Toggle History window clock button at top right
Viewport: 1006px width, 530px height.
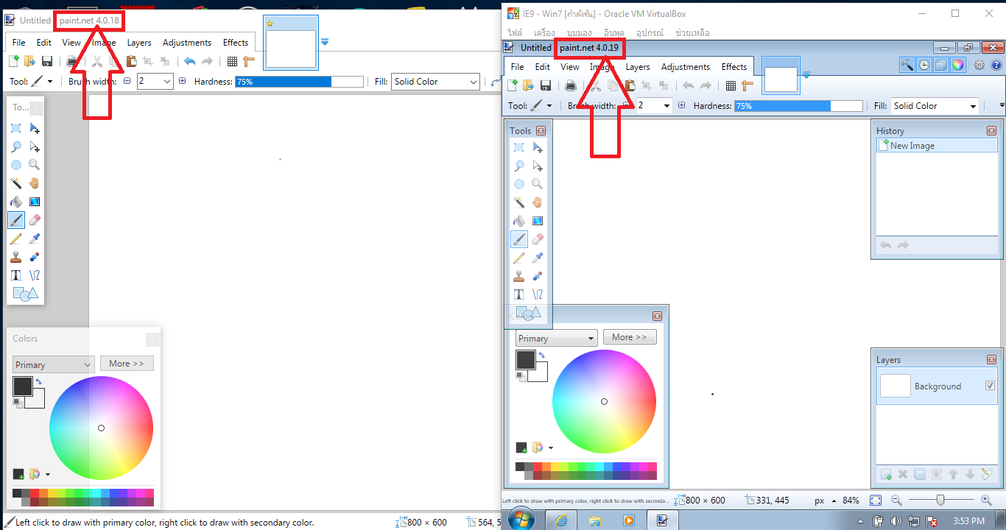click(924, 65)
